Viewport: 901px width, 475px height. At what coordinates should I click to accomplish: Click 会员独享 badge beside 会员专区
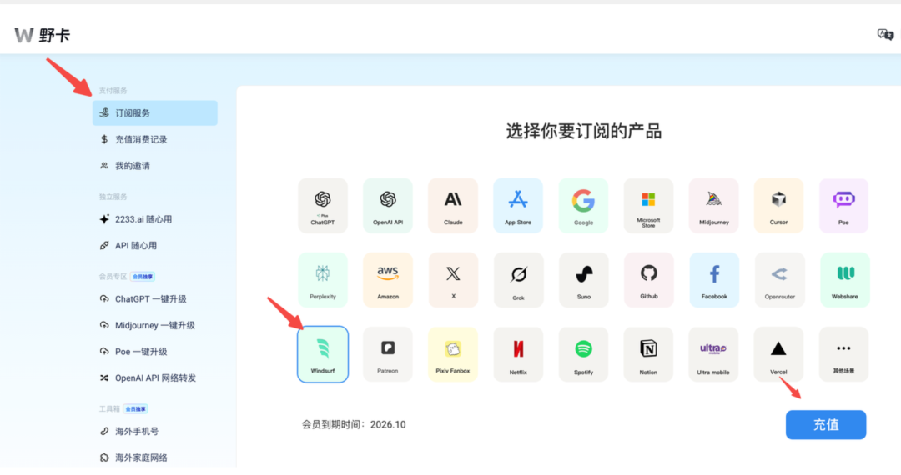click(x=143, y=277)
